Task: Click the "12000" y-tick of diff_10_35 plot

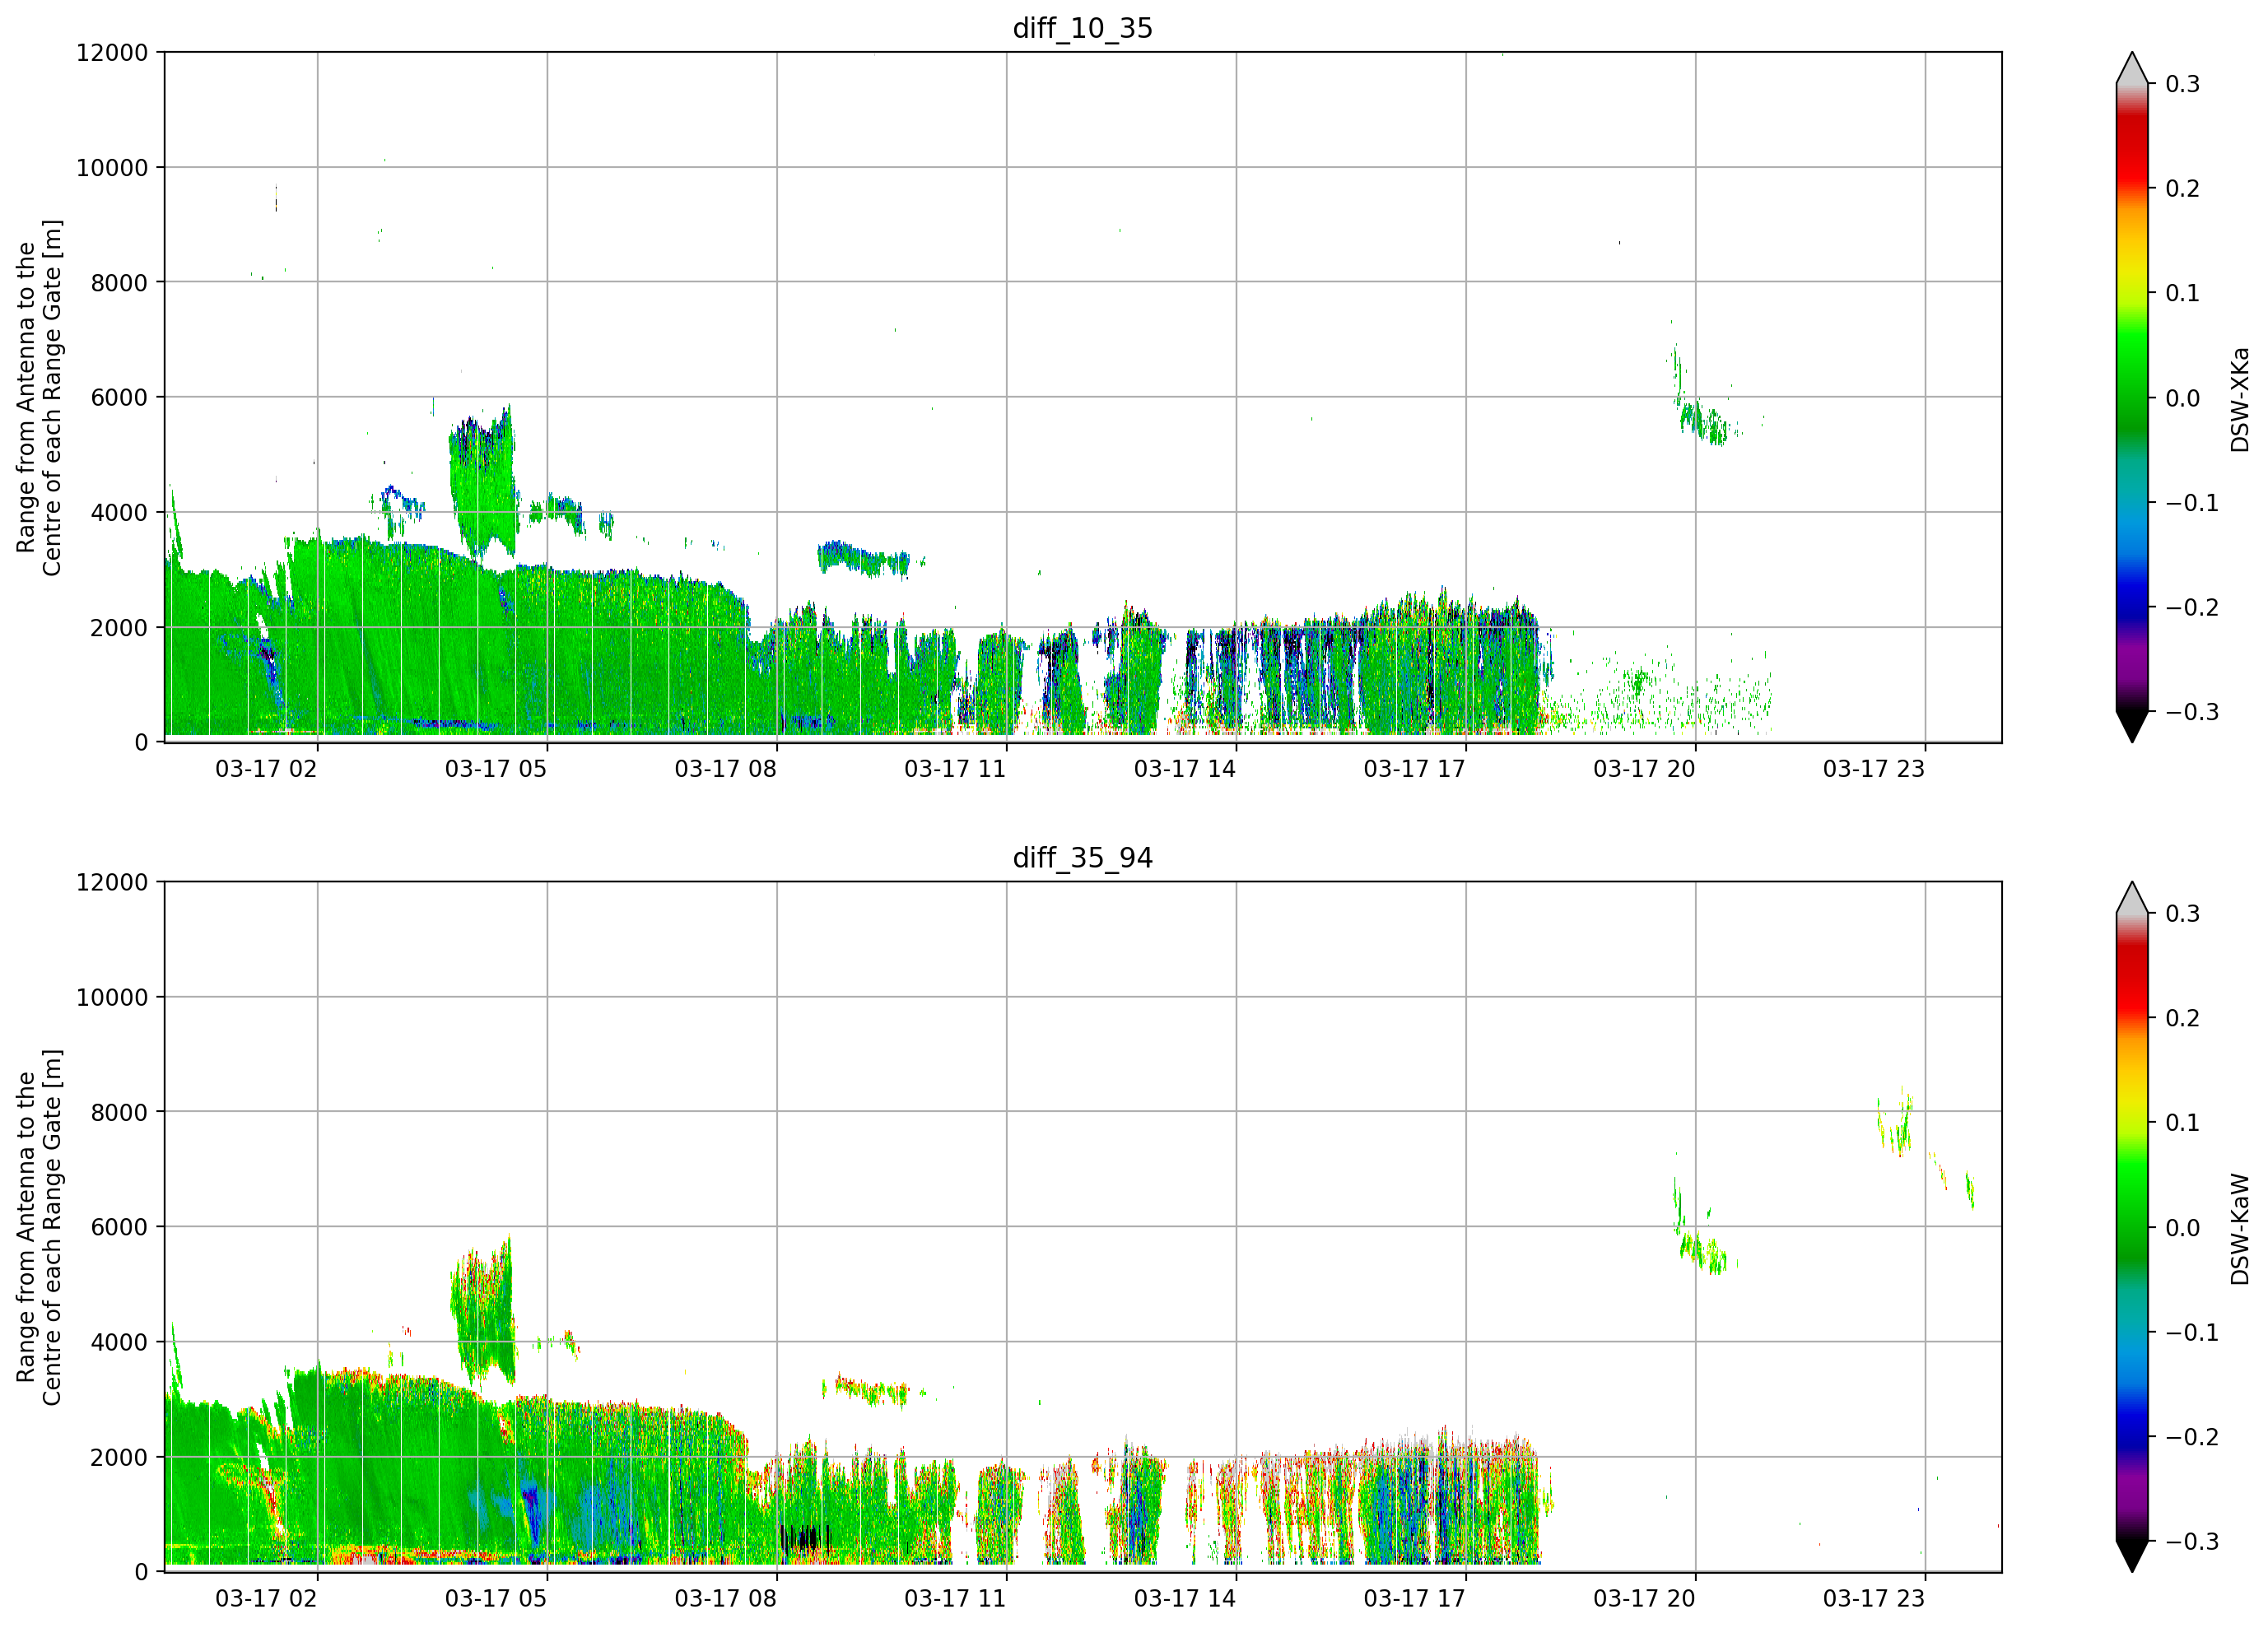Action: click(x=112, y=52)
